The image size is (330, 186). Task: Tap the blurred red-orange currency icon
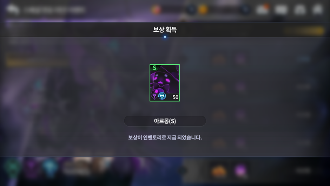click(156, 10)
